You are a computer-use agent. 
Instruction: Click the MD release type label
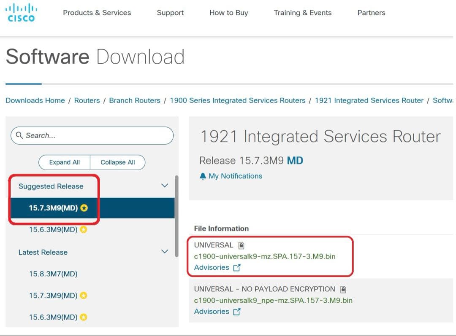coord(295,161)
